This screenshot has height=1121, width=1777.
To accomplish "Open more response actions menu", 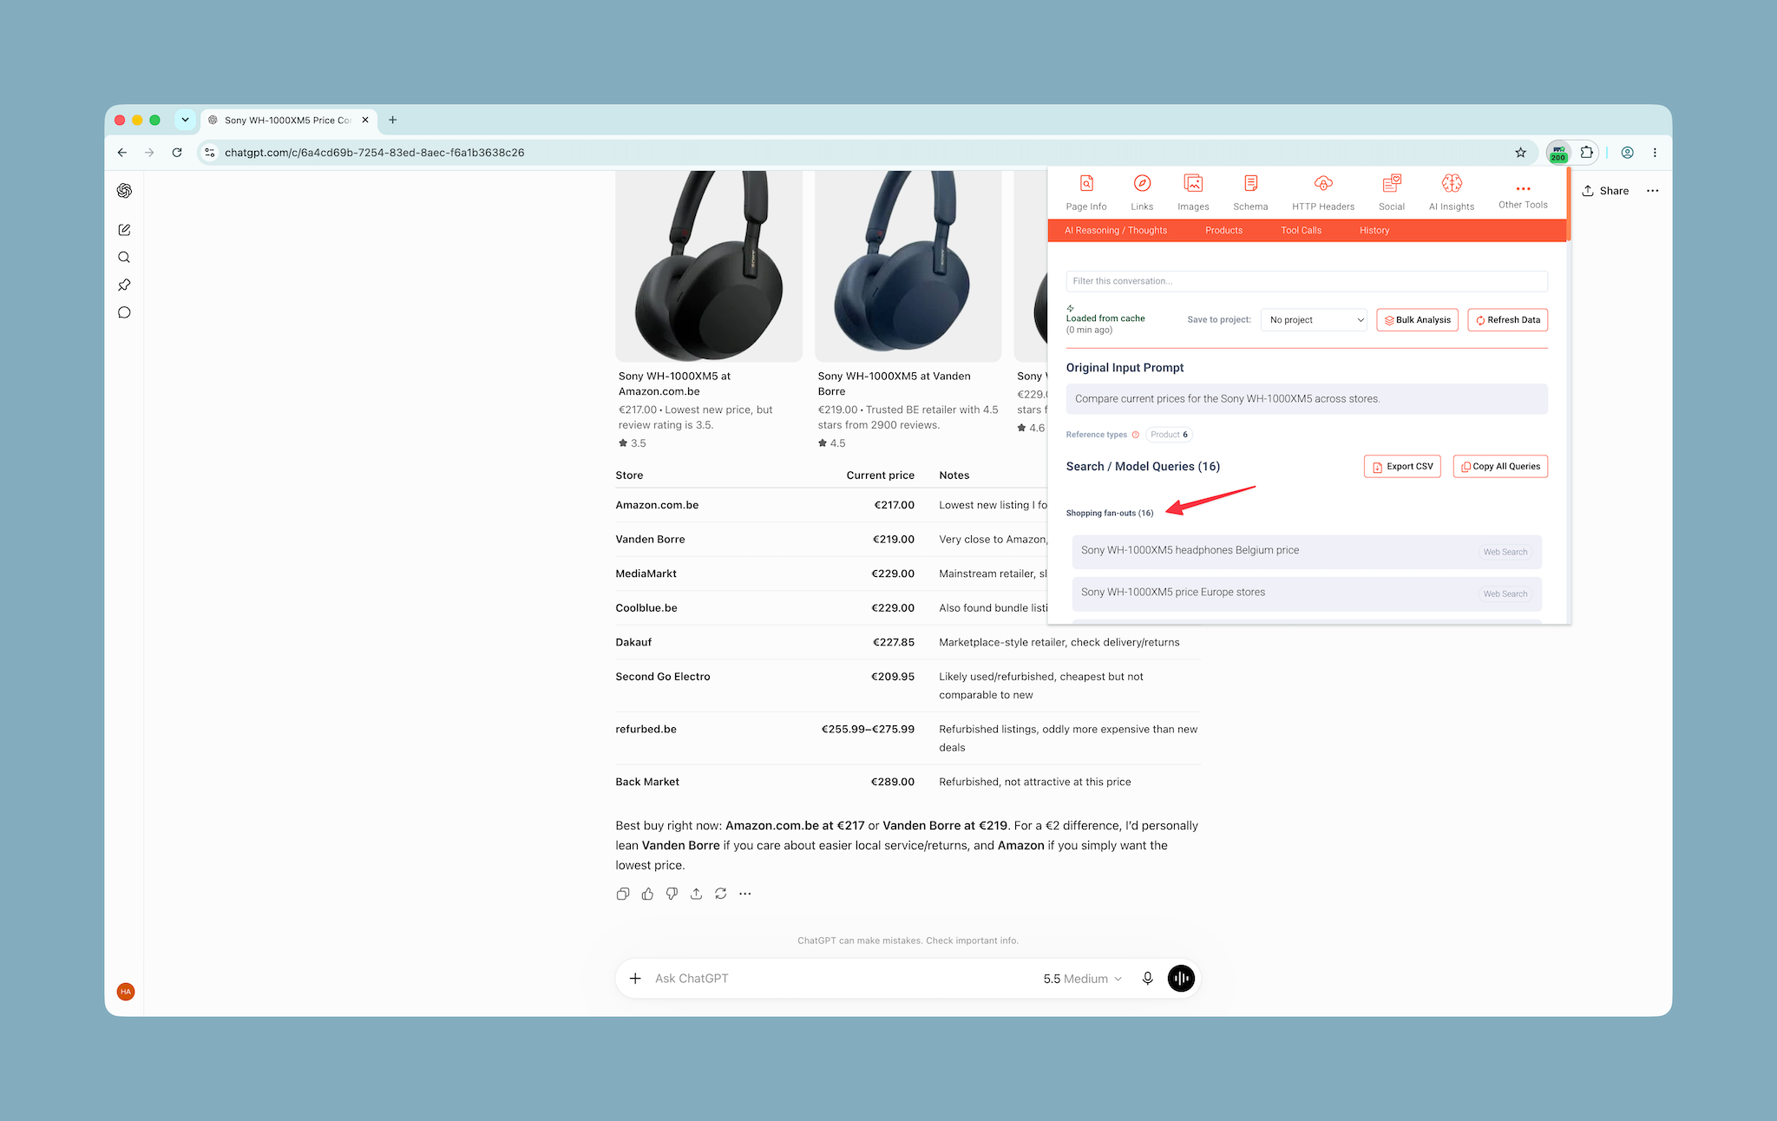I will click(745, 894).
